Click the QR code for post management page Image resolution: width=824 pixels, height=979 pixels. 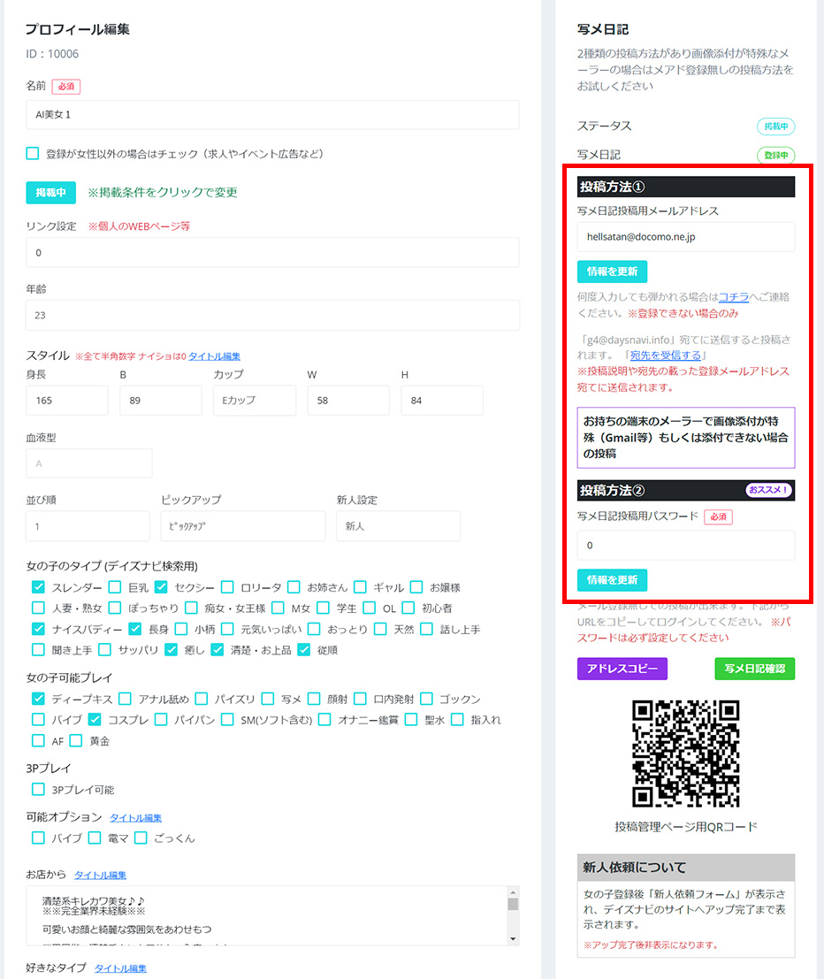686,753
